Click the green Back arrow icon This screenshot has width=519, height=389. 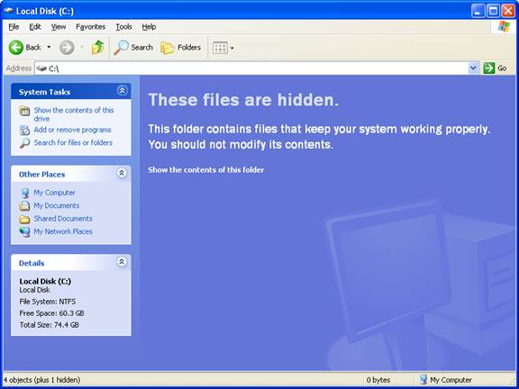(x=16, y=48)
